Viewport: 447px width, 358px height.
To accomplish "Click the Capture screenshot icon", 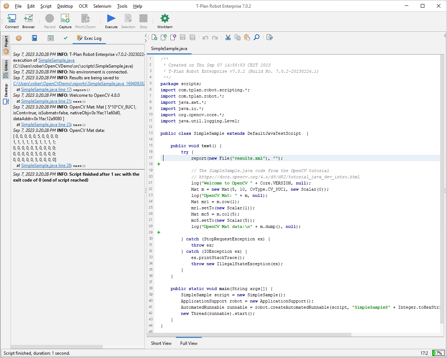I will coord(65,21).
